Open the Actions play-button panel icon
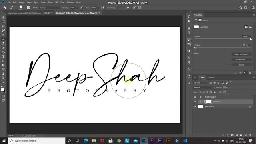This screenshot has height=144, width=256. click(189, 21)
